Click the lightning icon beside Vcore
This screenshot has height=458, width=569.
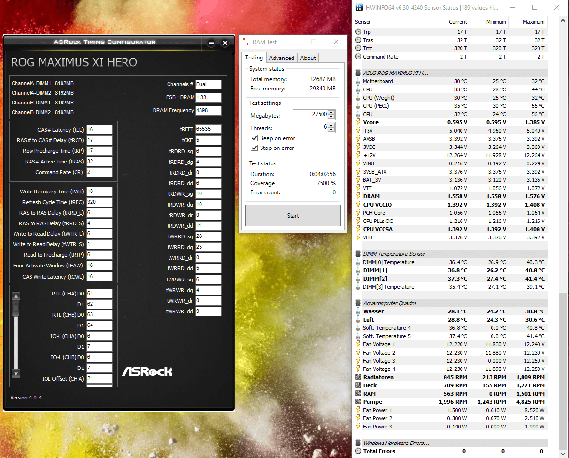[x=358, y=122]
